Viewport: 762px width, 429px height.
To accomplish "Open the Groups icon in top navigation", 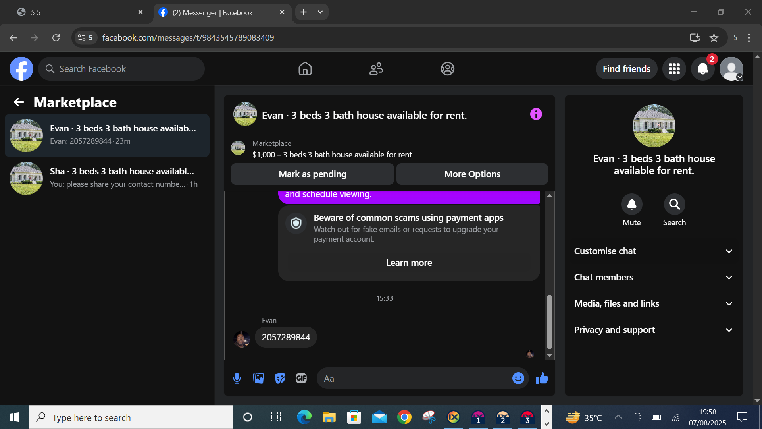I will (x=447, y=69).
